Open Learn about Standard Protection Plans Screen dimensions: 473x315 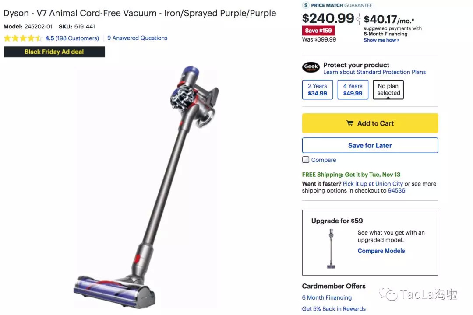click(374, 72)
